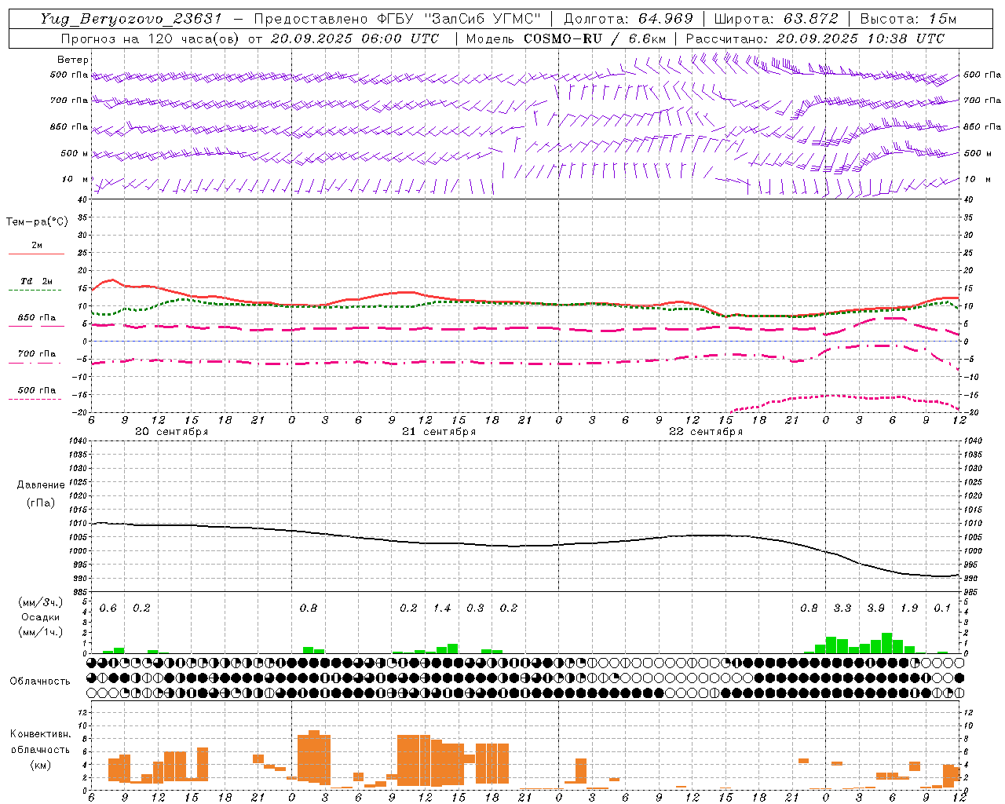Image resolution: width=1005 pixels, height=804 pixels.
Task: Select the 'Предоставлено ФГБУ "ЗапСиб УГМС"' header text
Action: (x=397, y=19)
